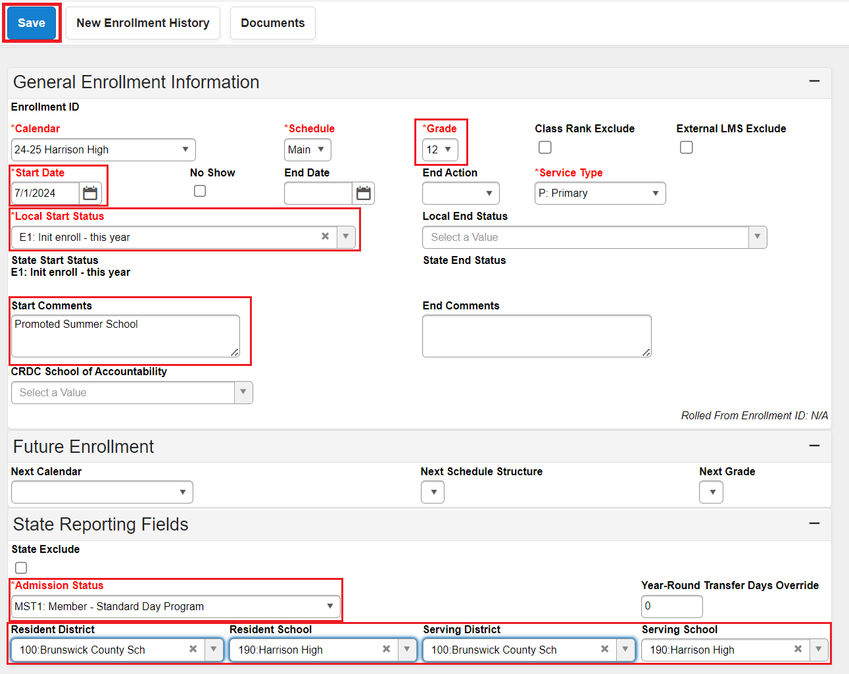Click the "State End Status" label

coord(464,260)
